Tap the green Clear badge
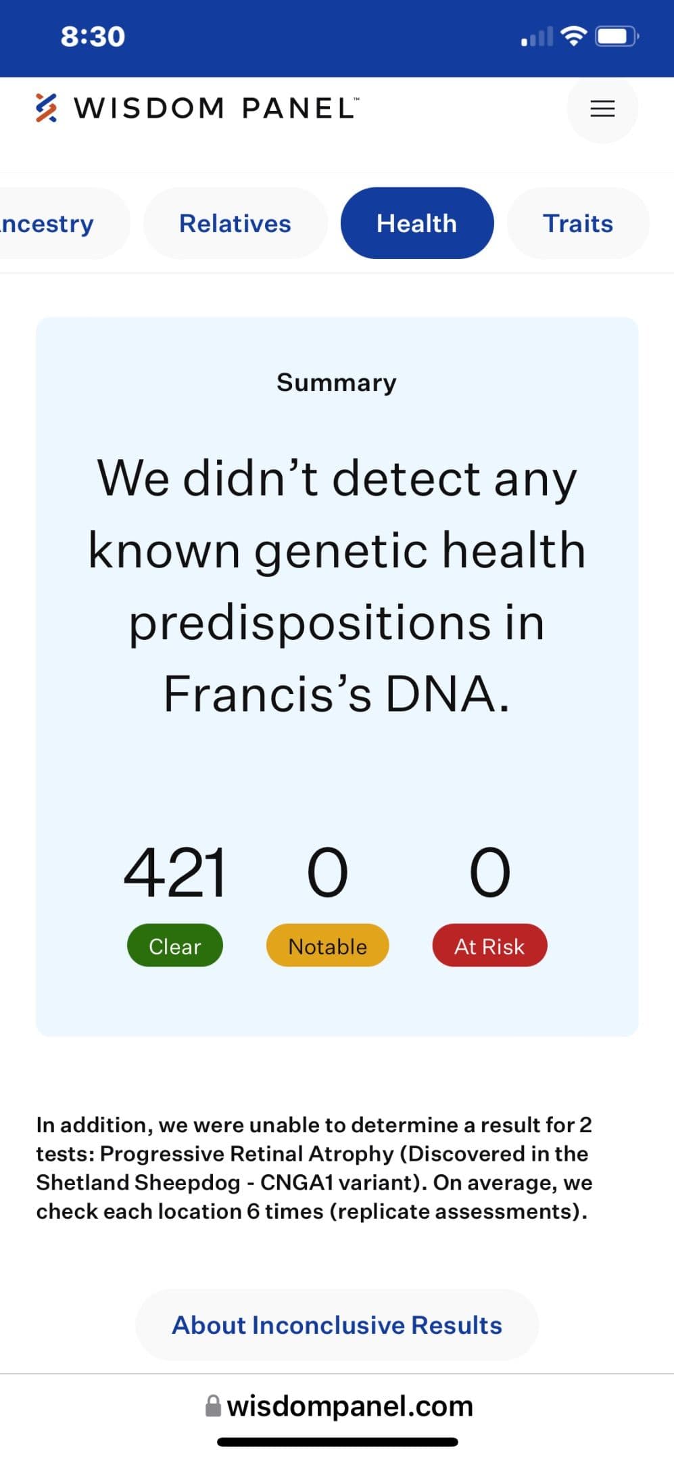Screen dimensions: 674x1461 point(175,946)
